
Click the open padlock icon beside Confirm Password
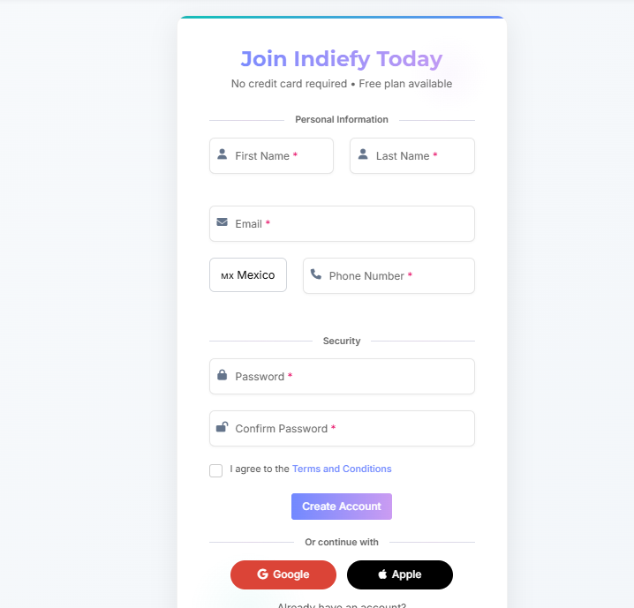pyautogui.click(x=222, y=427)
